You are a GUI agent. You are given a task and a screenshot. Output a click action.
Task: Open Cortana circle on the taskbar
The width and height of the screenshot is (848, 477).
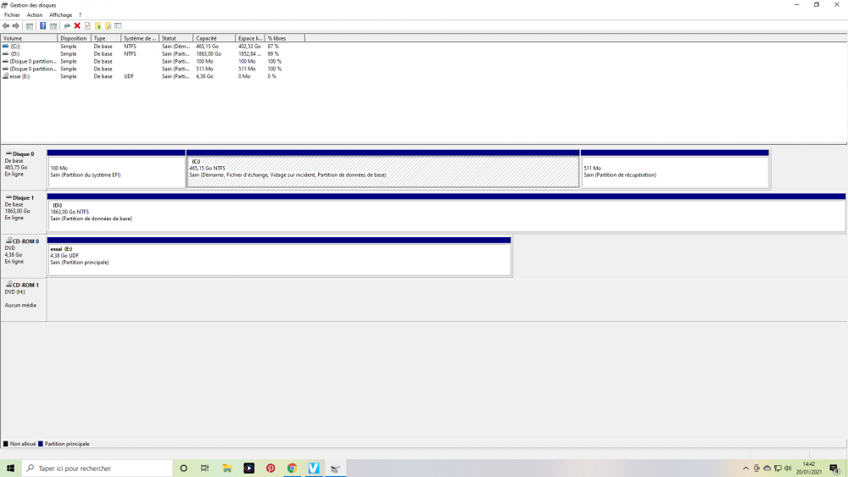(x=183, y=469)
